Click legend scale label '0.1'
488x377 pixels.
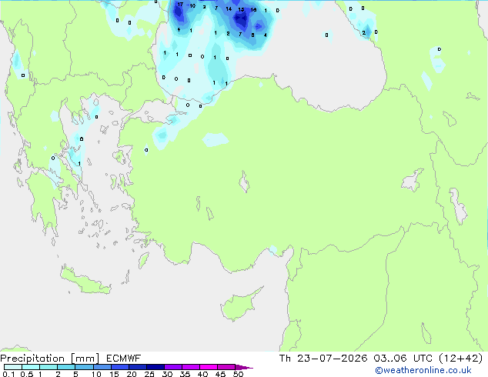tap(8, 374)
